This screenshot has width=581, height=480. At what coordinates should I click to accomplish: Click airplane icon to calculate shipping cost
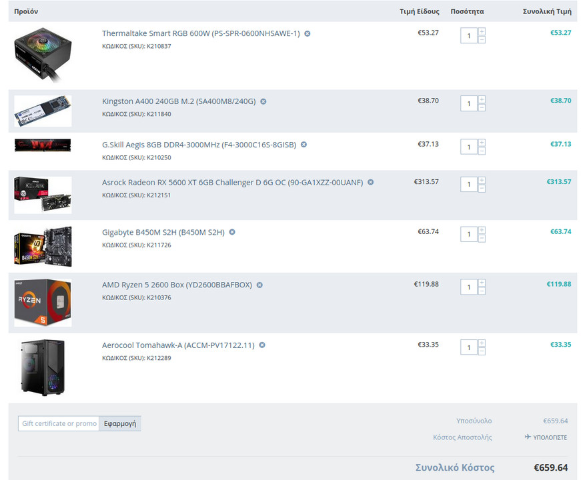click(528, 437)
